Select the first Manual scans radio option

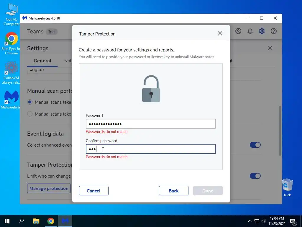pyautogui.click(x=30, y=102)
